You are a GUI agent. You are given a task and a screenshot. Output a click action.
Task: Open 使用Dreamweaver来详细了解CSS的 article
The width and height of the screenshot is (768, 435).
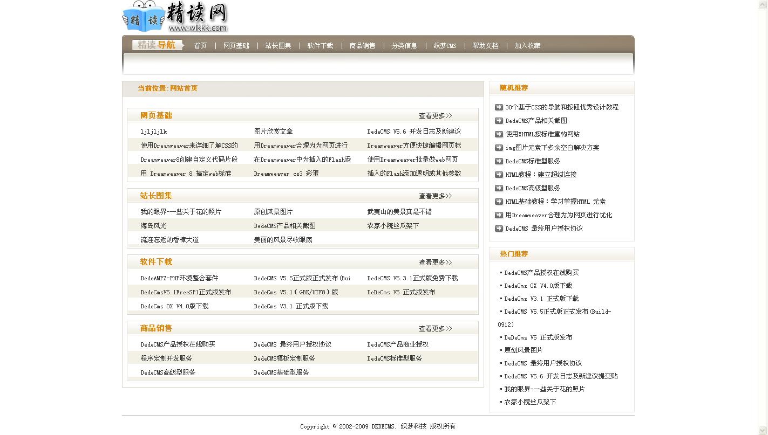pyautogui.click(x=189, y=146)
